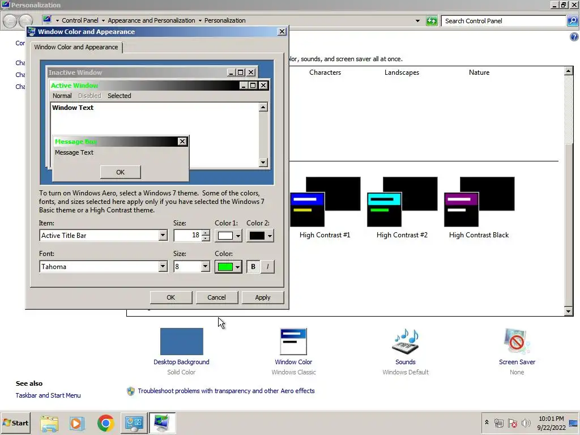Screen dimensions: 580x435
Task: Open the Sounds icon
Action: [x=406, y=342]
